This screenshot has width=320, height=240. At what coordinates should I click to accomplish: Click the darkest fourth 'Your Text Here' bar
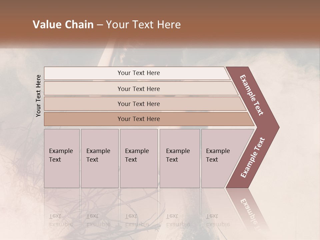click(x=149, y=119)
